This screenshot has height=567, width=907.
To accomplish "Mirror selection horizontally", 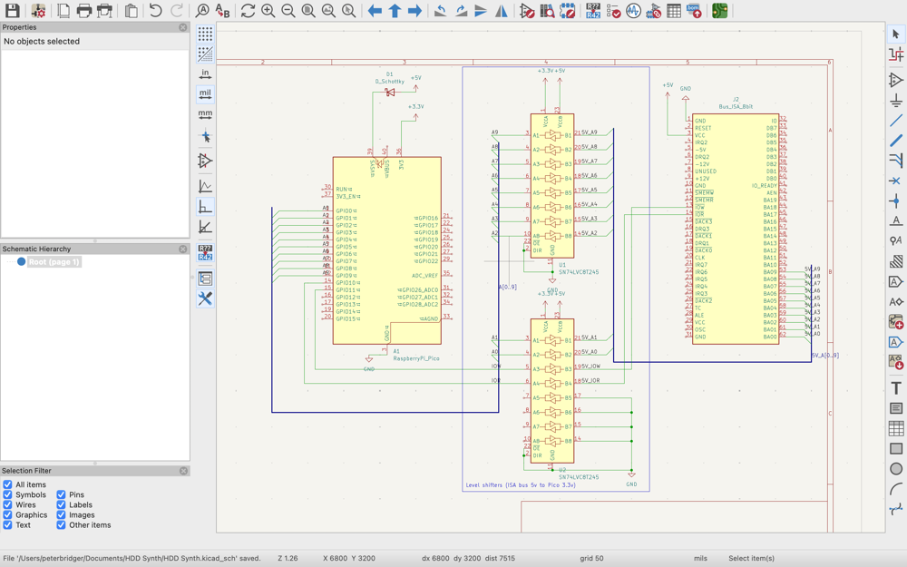I will (x=501, y=11).
